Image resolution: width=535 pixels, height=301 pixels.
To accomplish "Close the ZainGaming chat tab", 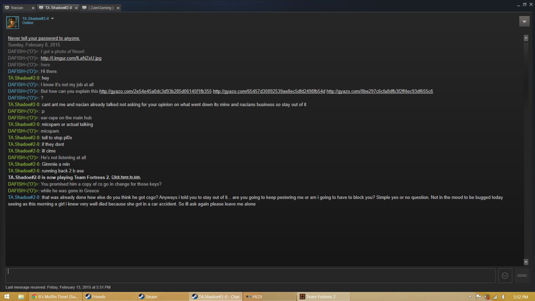I will [x=118, y=8].
